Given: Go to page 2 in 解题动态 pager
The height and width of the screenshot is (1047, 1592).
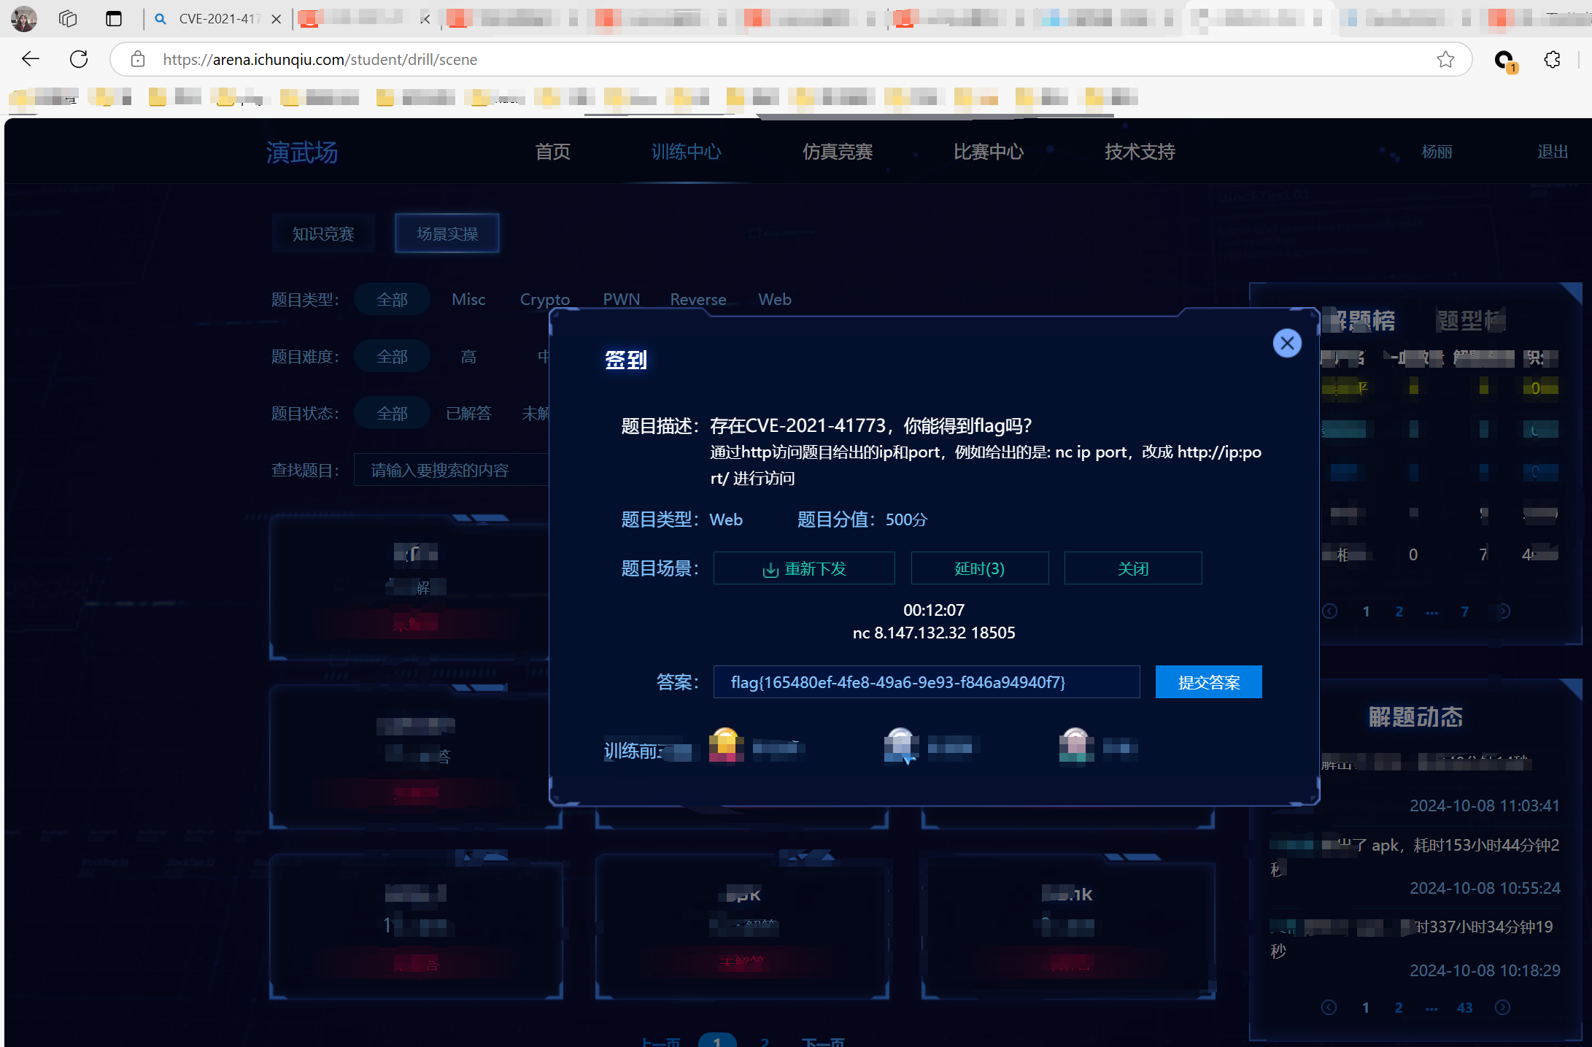Looking at the screenshot, I should pos(1398,1008).
